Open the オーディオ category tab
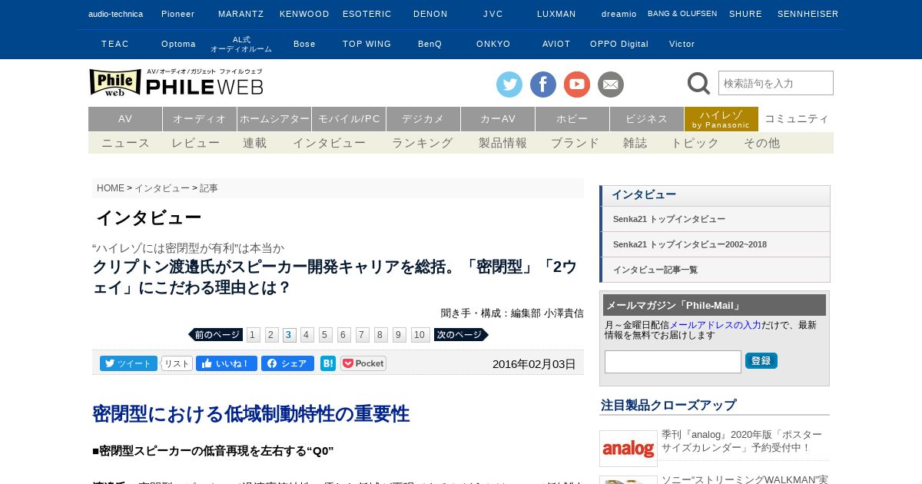 (200, 119)
